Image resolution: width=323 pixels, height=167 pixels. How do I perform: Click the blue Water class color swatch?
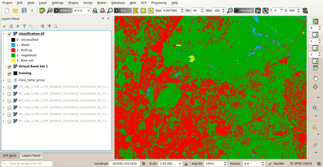[13, 45]
